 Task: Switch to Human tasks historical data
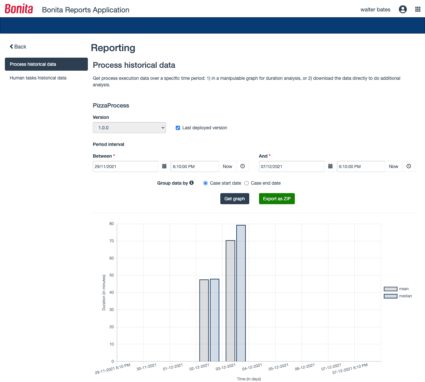pyautogui.click(x=38, y=78)
